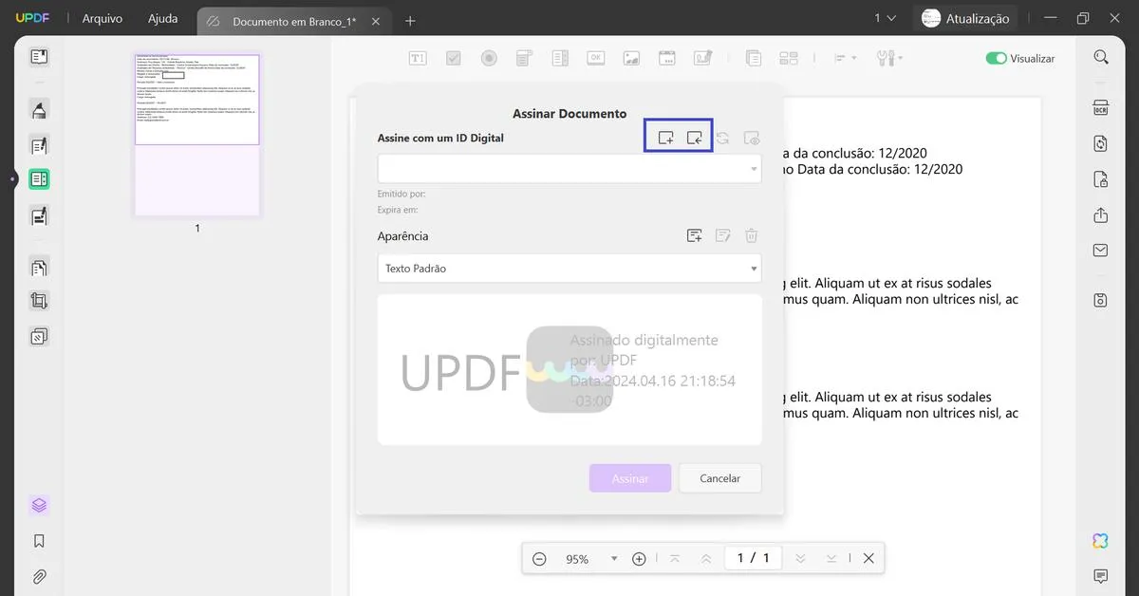
Task: Open the window count dropdown near Atualização
Action: (885, 18)
